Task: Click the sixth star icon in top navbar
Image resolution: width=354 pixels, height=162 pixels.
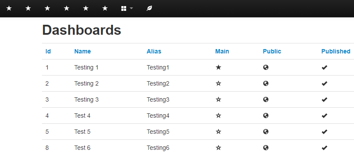Action: pyautogui.click(x=105, y=9)
